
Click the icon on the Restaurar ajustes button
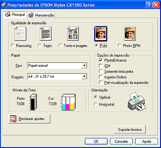coord(14,119)
